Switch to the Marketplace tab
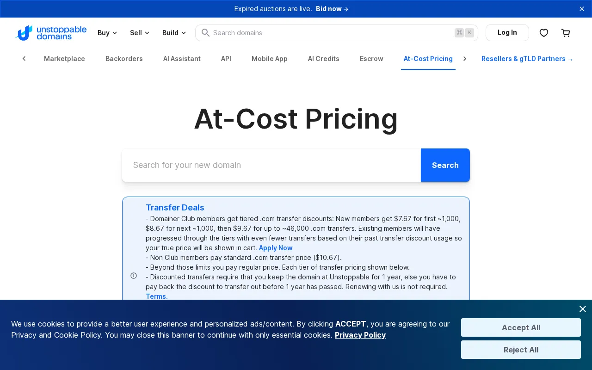This screenshot has height=370, width=592. [x=64, y=59]
